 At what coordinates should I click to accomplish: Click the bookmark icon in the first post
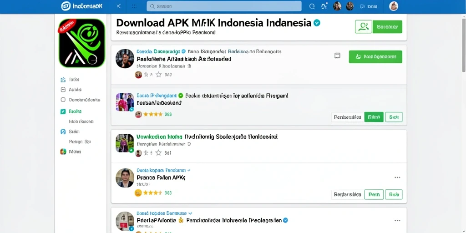[337, 56]
